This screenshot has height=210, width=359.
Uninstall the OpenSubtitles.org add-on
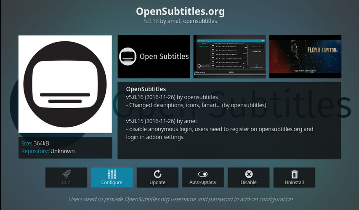(294, 178)
